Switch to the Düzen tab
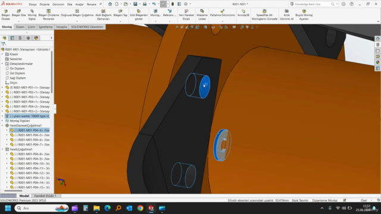Image resolution: width=381 pixels, height=214 pixels. pos(20,27)
